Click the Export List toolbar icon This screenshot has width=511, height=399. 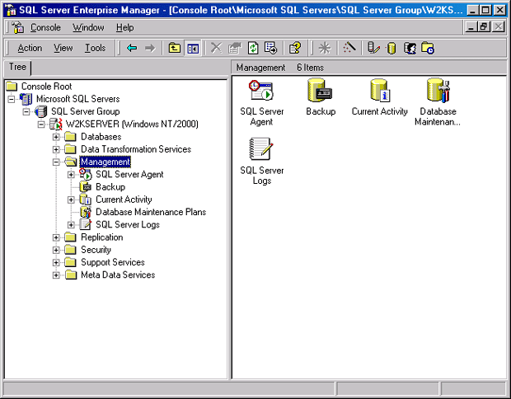271,49
